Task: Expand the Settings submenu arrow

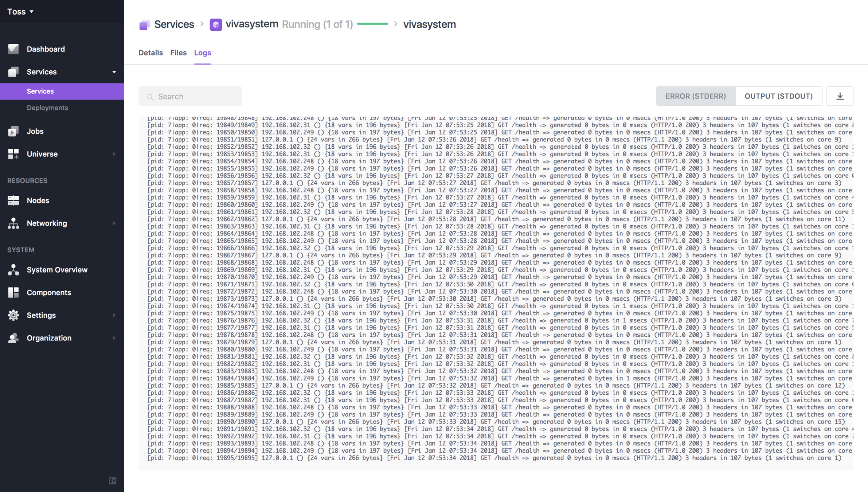Action: click(114, 315)
